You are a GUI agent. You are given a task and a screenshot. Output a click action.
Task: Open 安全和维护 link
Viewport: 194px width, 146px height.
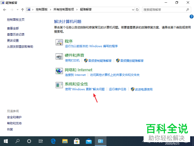14,117
